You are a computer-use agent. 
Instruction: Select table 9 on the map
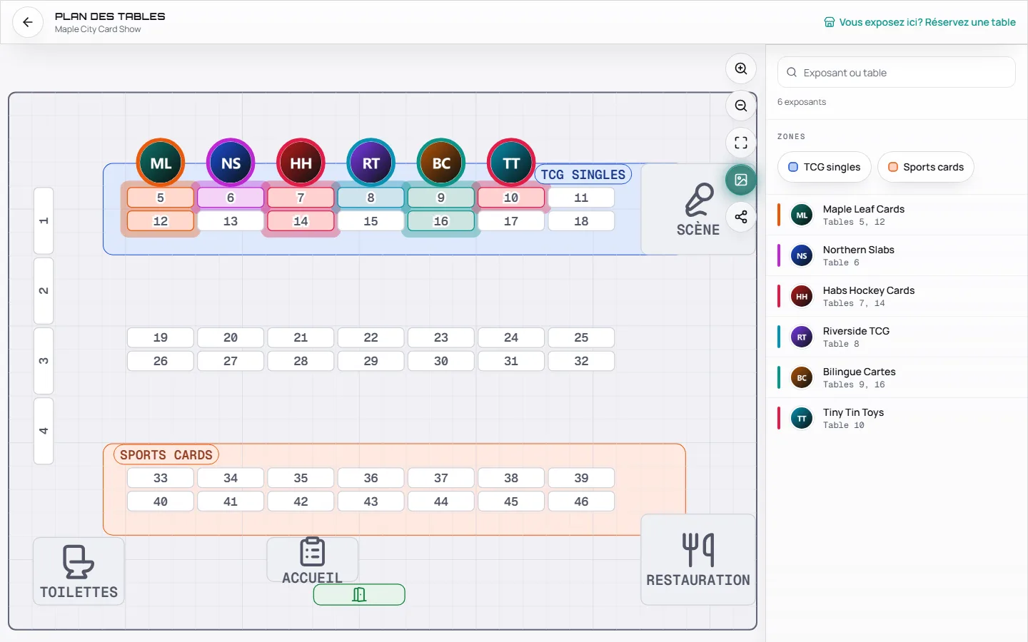[x=441, y=198]
